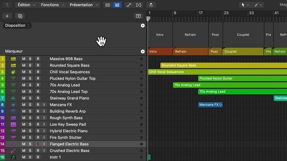Toggle the global tracks button in the track header
287x161 pixels.
(x=139, y=16)
